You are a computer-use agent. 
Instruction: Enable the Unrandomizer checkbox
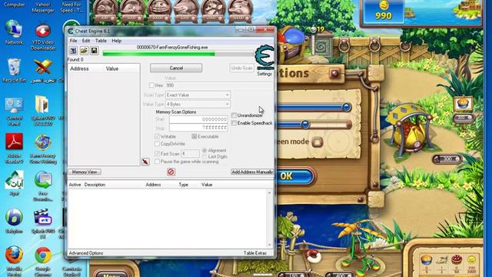click(234, 115)
